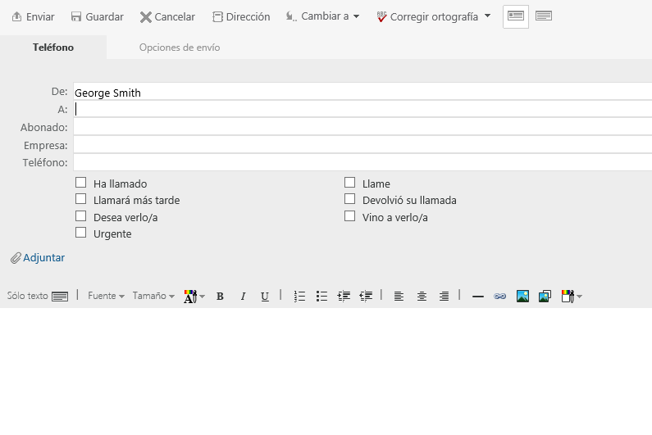Click the stacked pictures background image icon
This screenshot has height=435, width=652.
tap(545, 297)
